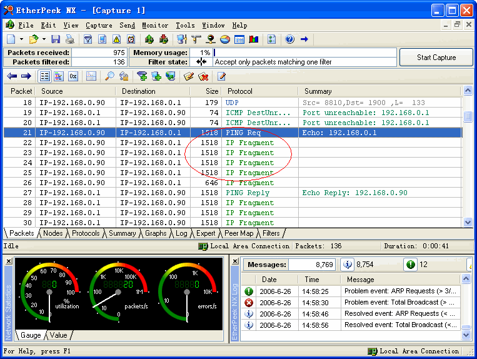Click the alarm clock triggers icon
This screenshot has height=359, width=477.
pyautogui.click(x=131, y=39)
